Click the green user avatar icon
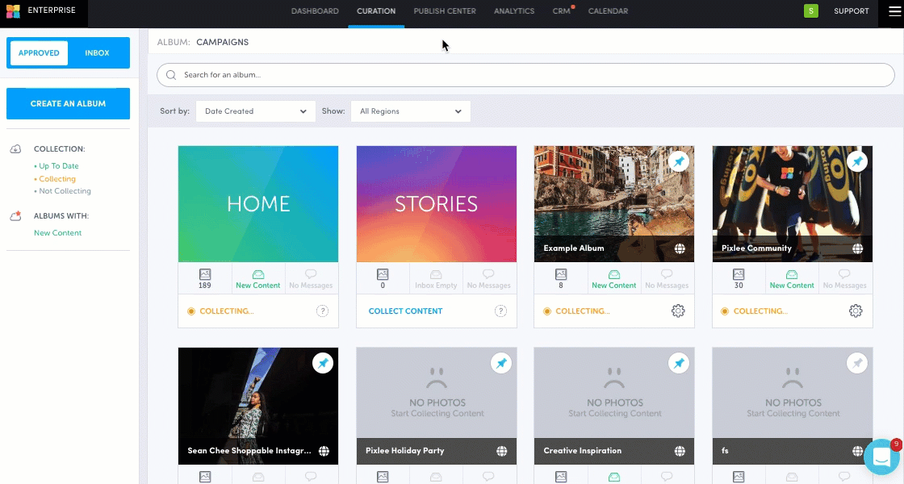Viewport: 904px width, 484px height. pyautogui.click(x=810, y=11)
